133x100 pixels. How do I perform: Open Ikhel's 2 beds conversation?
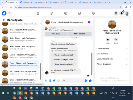click(20, 48)
